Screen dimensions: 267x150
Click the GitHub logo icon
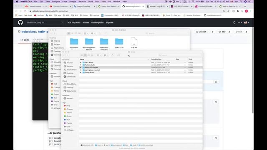[x=20, y=22]
